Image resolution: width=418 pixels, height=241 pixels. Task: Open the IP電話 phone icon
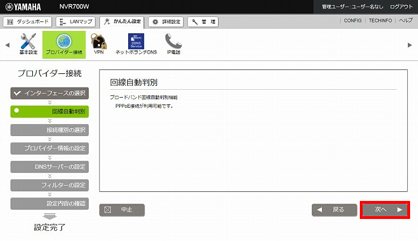click(173, 44)
